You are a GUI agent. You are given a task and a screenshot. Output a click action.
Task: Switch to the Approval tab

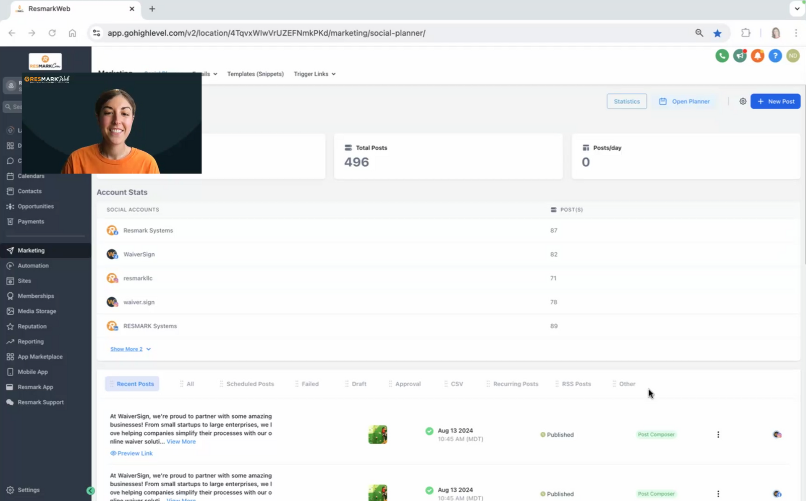tap(405, 384)
